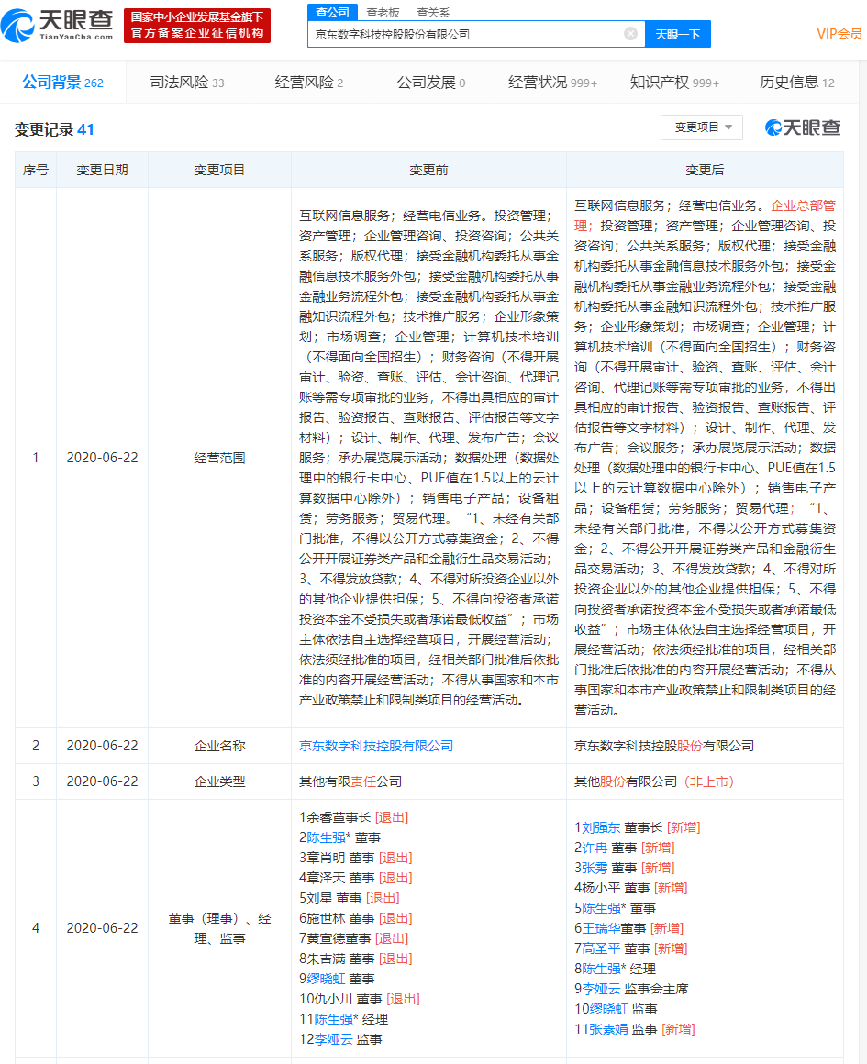867x1064 pixels.
Task: Open the 司法风险 tab
Action: [186, 83]
